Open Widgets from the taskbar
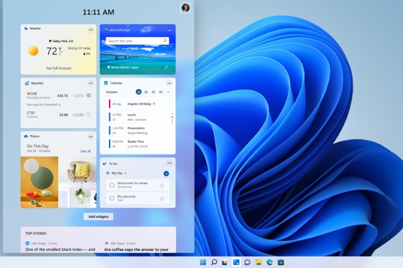403x268 pixels. pos(235,262)
